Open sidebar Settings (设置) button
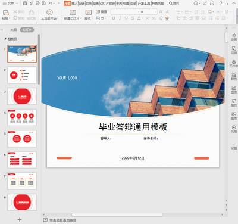The image size is (238, 224). [234, 146]
